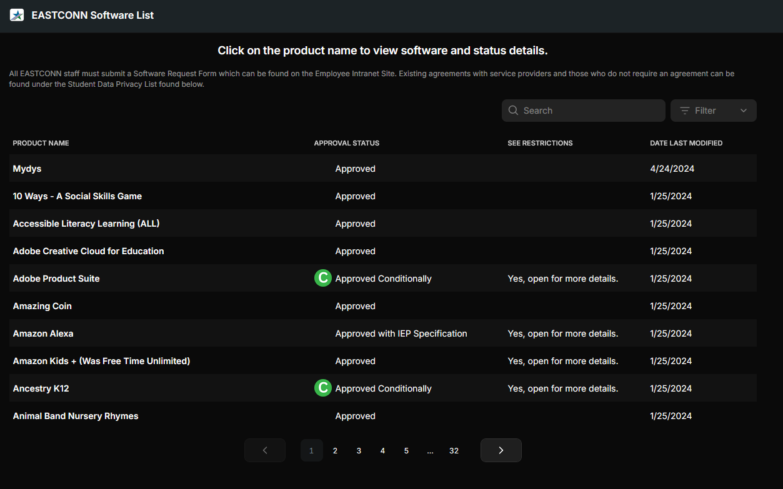Sort by Date Last Modified column header
The height and width of the screenshot is (489, 783).
click(x=686, y=143)
